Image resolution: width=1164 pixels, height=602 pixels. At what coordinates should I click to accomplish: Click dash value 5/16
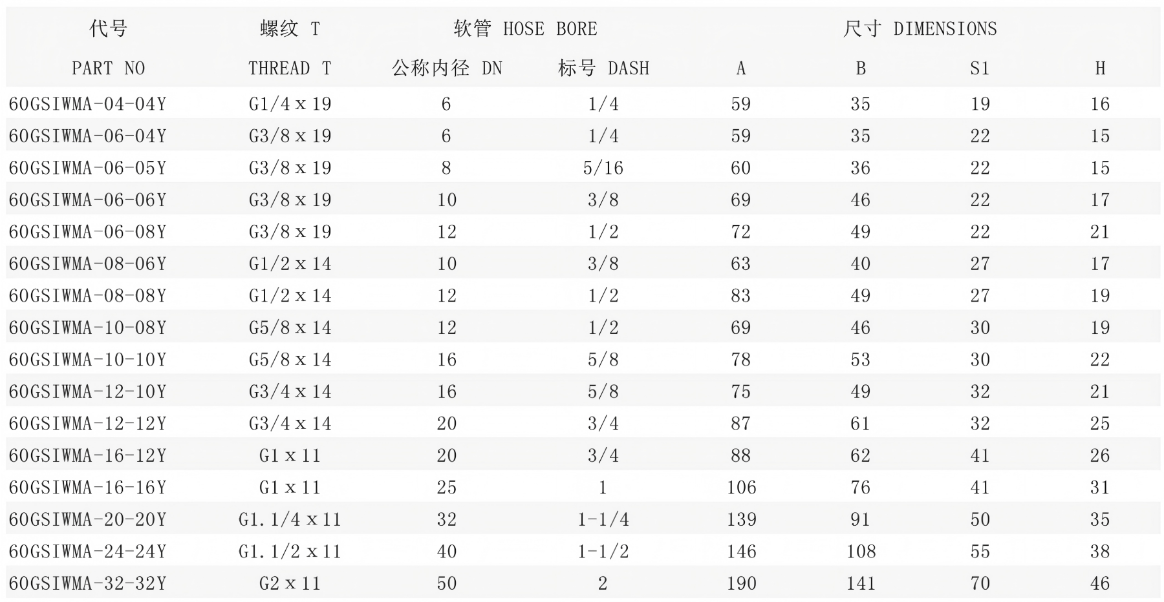tap(603, 168)
